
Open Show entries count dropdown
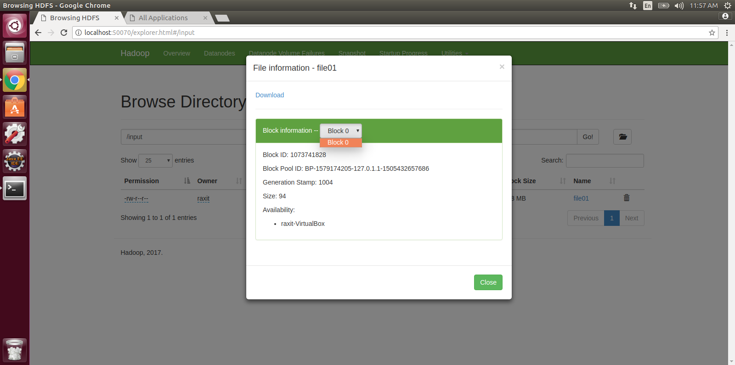[155, 160]
